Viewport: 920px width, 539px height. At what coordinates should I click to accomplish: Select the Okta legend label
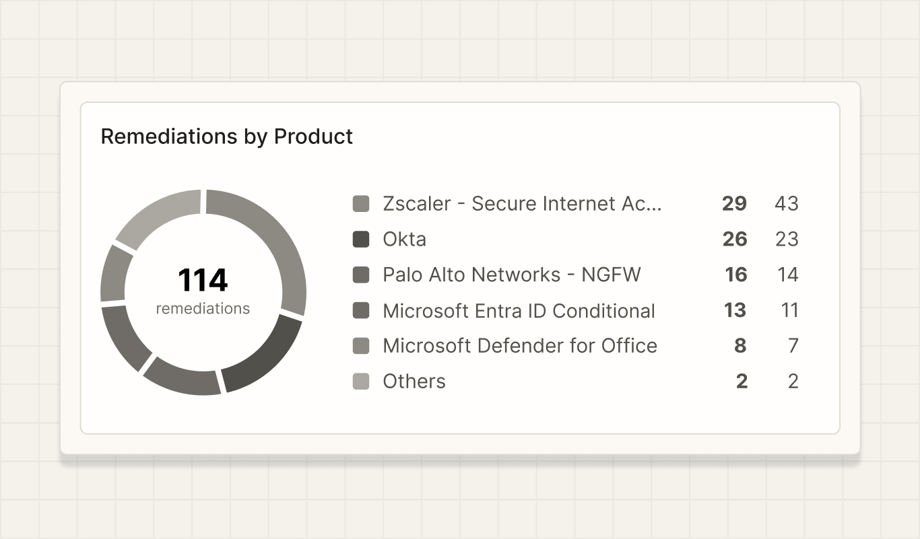pyautogui.click(x=404, y=240)
